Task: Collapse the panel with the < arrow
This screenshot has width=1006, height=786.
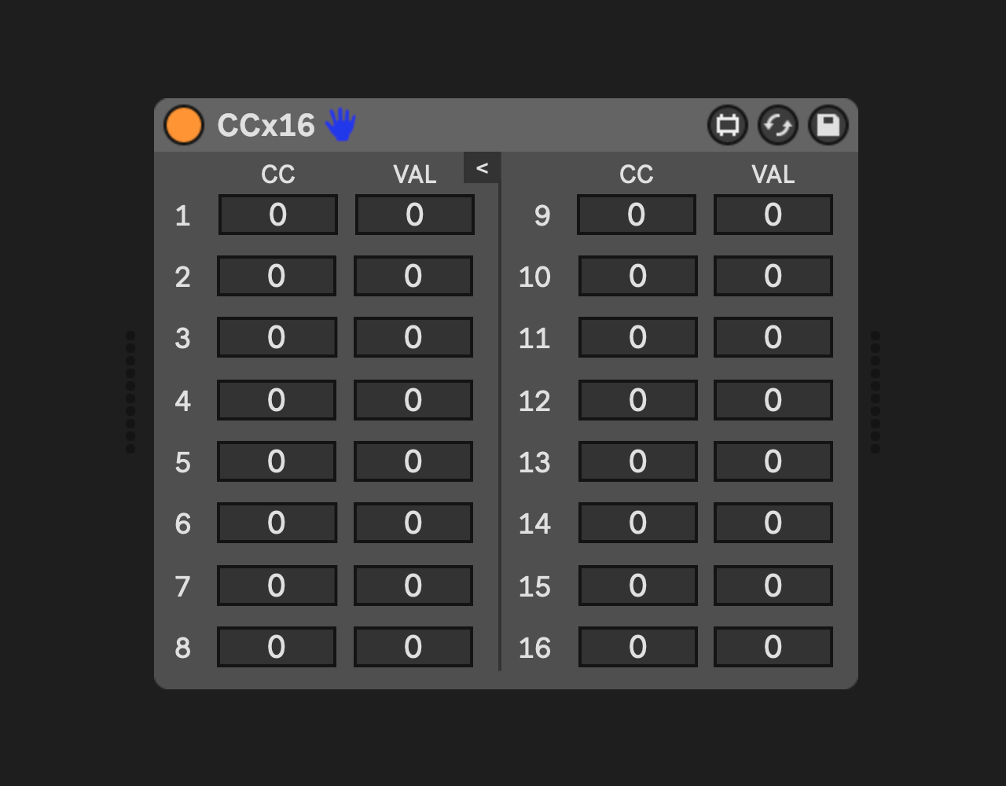Action: [482, 168]
